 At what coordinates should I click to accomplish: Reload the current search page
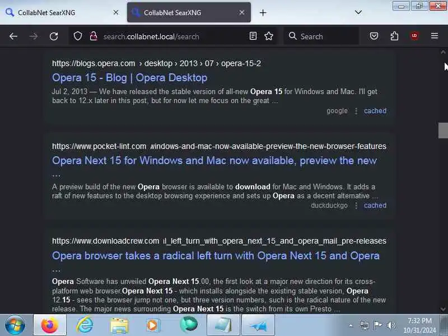pyautogui.click(x=54, y=36)
